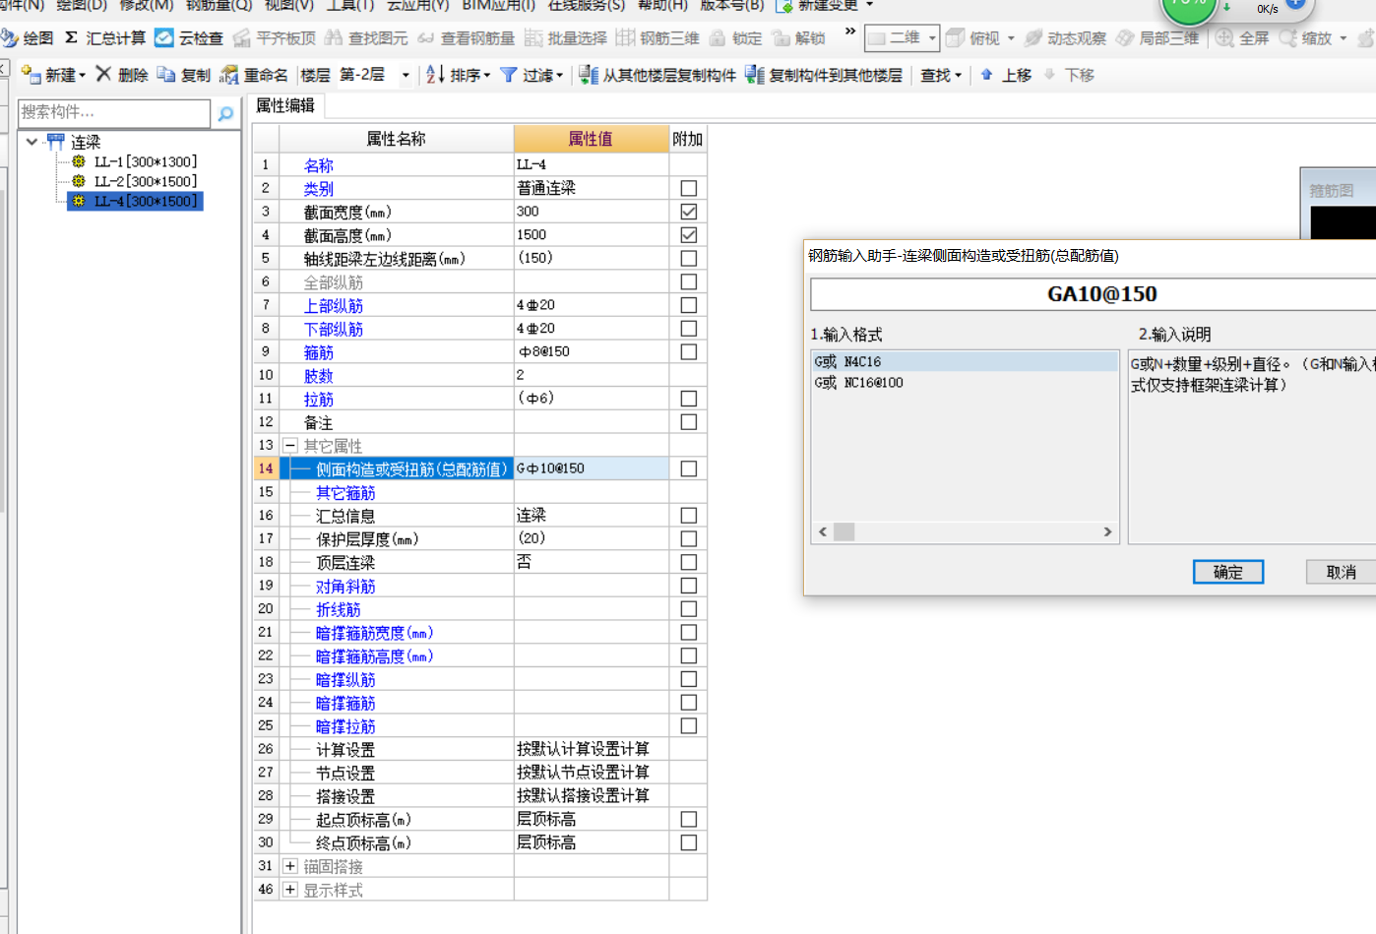Open the 视图(V) menu

point(289,6)
